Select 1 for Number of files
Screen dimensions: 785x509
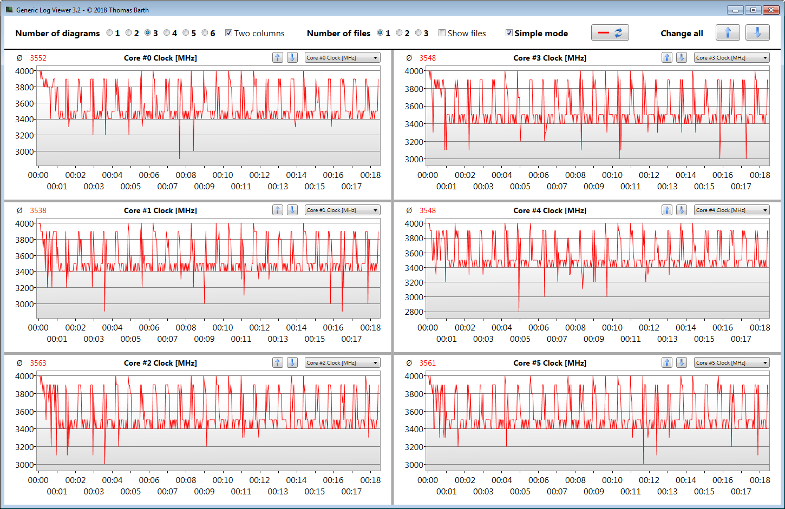coord(380,33)
